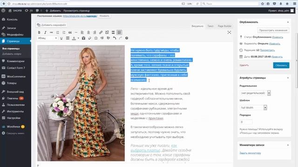This screenshot has width=298, height=167.
Task: Apply text color with the A icon
Action: pos(74,38)
